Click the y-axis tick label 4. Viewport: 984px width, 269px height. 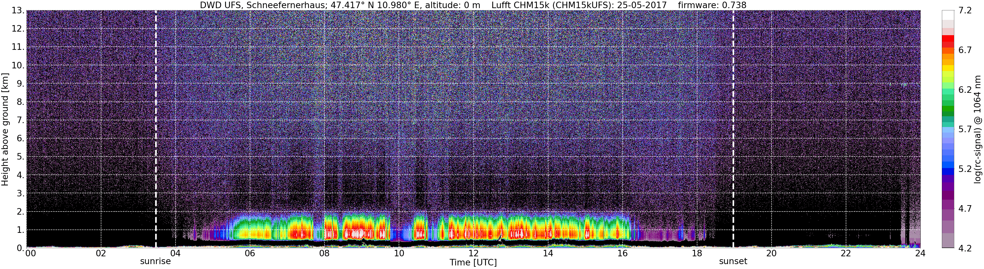(21, 175)
